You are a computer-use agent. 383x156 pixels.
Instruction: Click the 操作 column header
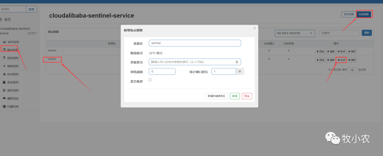(x=336, y=44)
